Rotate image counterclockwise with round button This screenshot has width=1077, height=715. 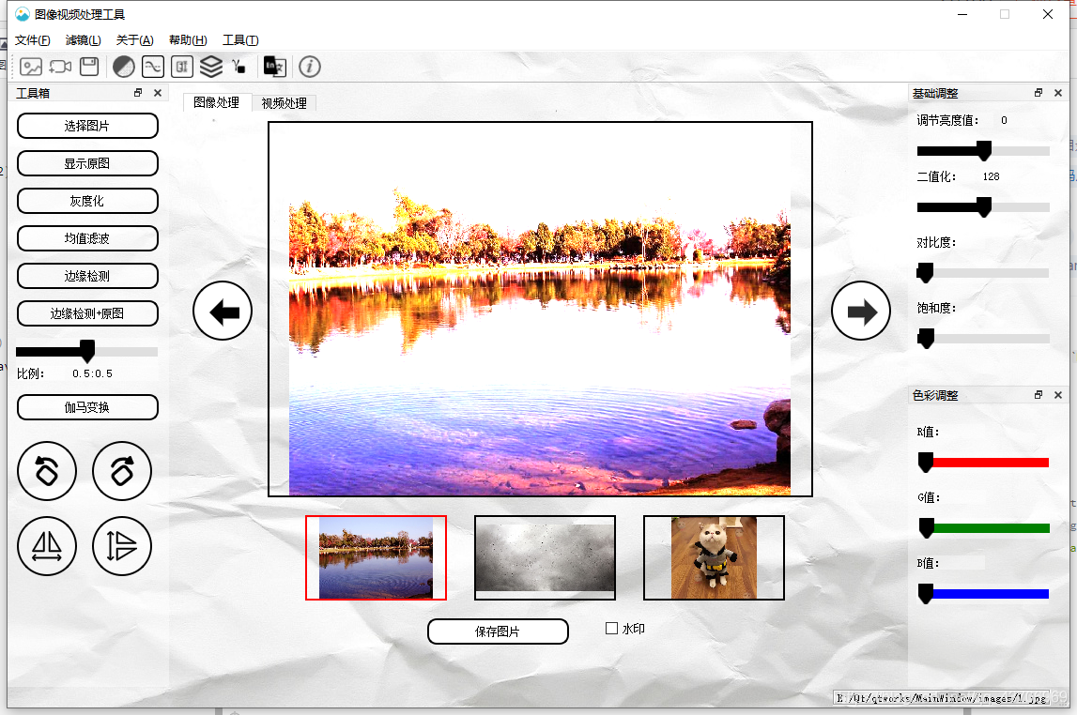pos(47,471)
